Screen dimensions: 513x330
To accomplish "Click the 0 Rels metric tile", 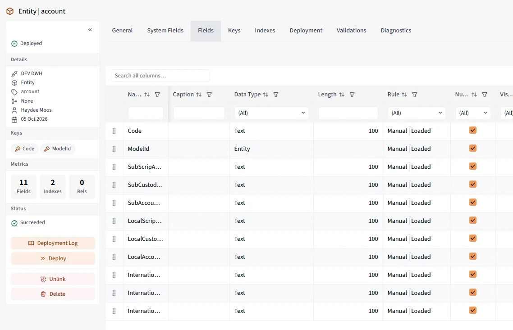I will click(82, 186).
